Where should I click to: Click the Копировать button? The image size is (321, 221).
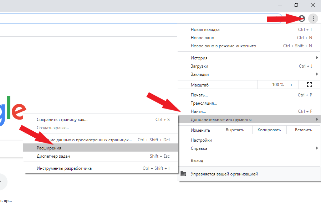(269, 130)
